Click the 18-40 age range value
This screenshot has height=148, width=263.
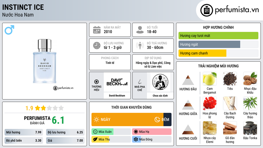[x=152, y=32]
